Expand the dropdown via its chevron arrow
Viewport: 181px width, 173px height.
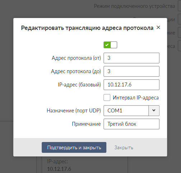coord(154,111)
